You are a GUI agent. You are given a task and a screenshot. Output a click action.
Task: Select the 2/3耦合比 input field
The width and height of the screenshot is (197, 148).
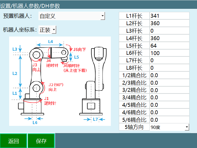(169, 83)
